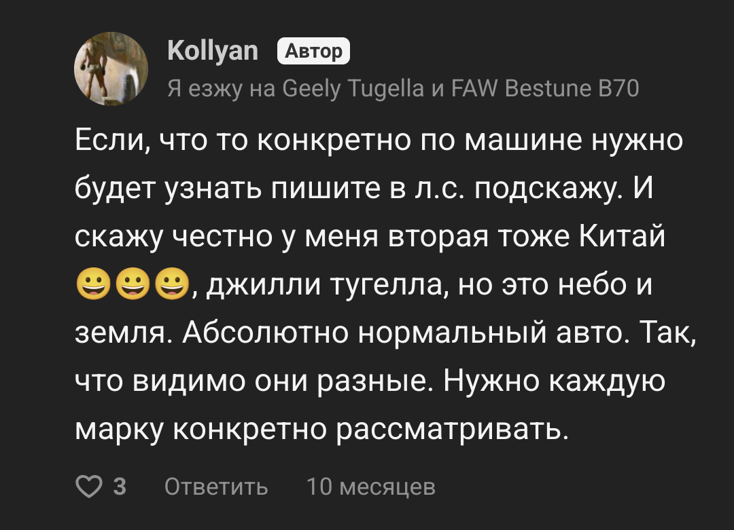The width and height of the screenshot is (734, 530).
Task: Like the comment with the heart icon
Action: (88, 487)
